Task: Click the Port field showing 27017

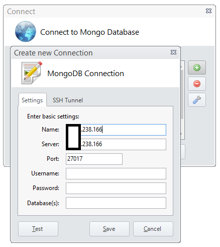Action: (94, 159)
